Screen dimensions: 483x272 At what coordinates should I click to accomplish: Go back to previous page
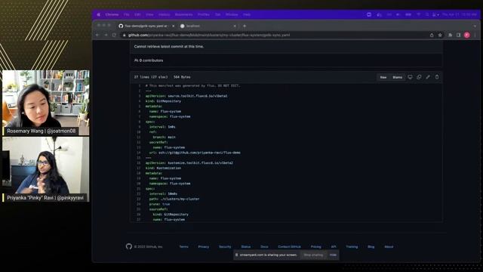(x=97, y=35)
